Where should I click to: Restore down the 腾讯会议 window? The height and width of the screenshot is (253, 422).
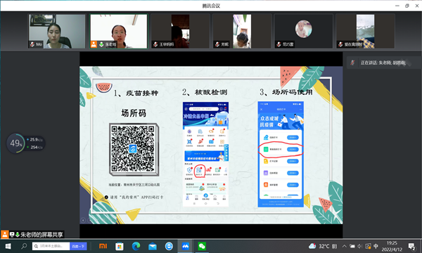(407, 6)
